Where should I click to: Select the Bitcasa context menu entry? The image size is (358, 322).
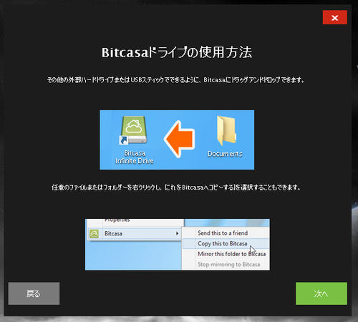[135, 233]
